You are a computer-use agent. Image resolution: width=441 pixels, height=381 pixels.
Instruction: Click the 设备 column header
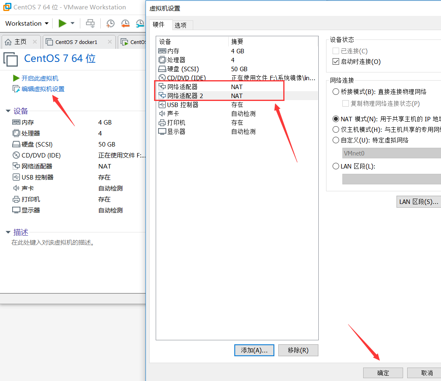[192, 42]
